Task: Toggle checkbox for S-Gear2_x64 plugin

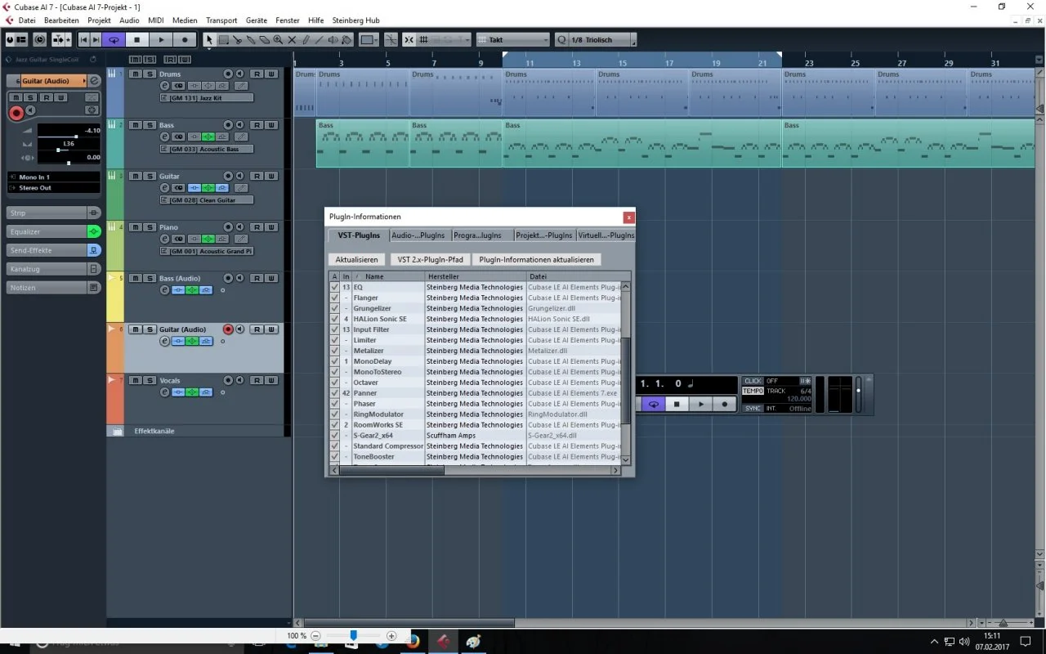Action: click(334, 436)
